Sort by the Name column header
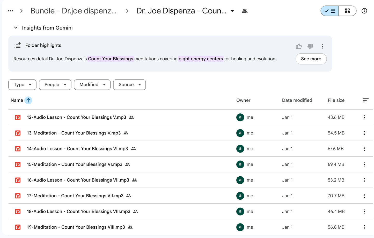The image size is (374, 238). tap(17, 100)
